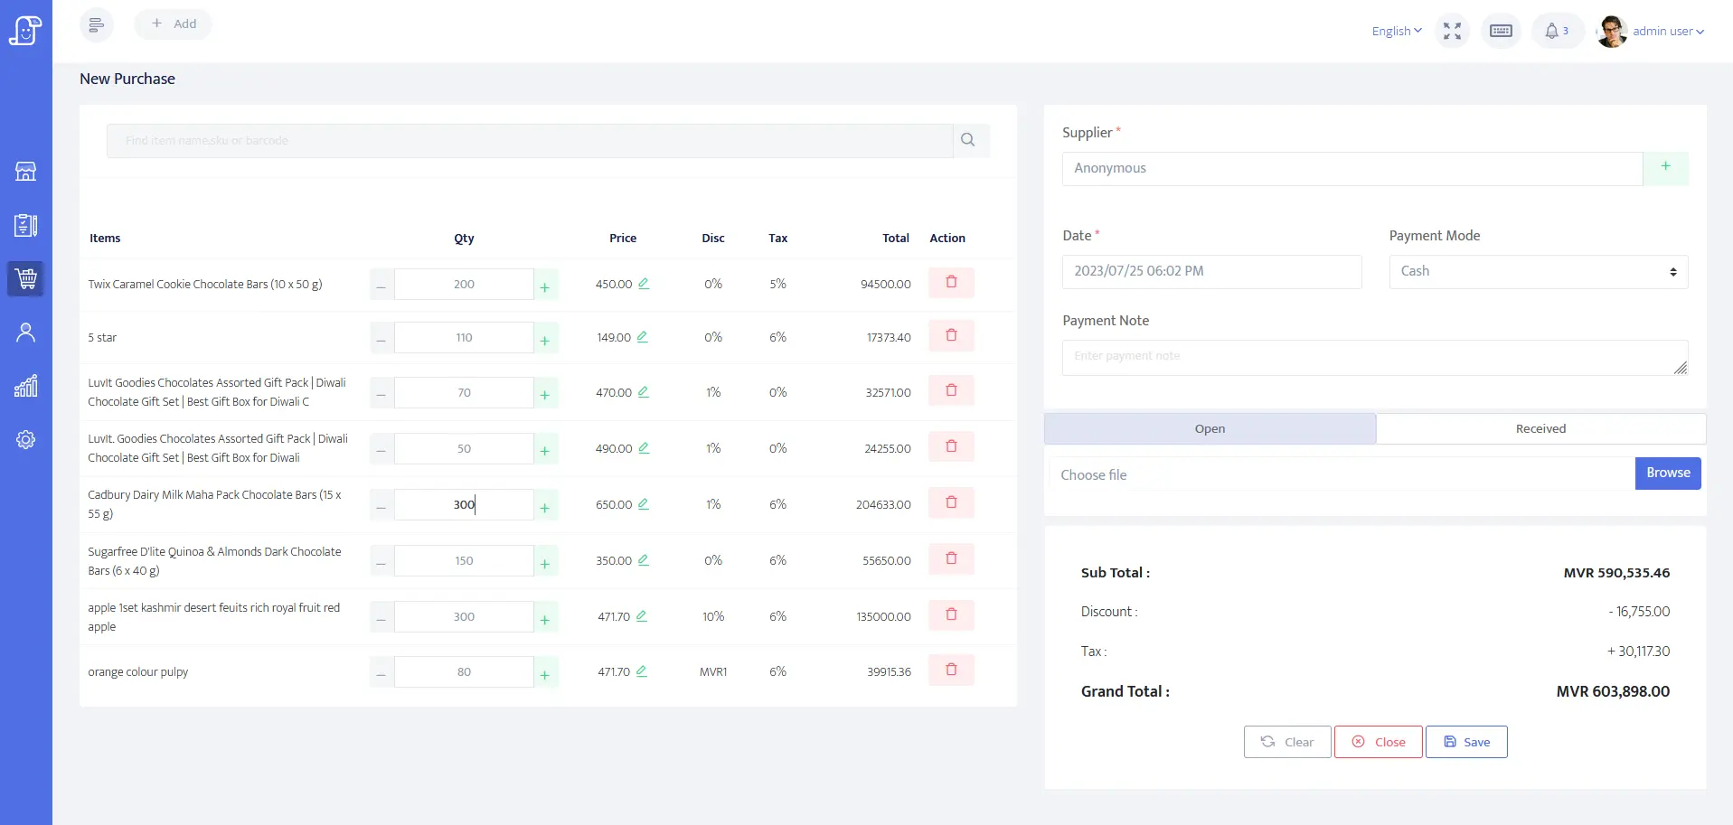
Task: Toggle the sidebar menu collapse button
Action: (97, 24)
